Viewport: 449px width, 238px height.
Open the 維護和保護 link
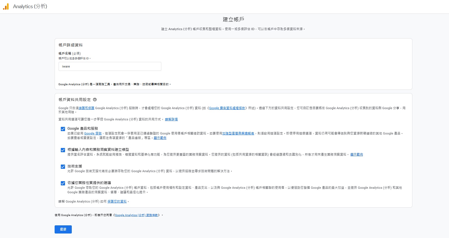(x=86, y=108)
